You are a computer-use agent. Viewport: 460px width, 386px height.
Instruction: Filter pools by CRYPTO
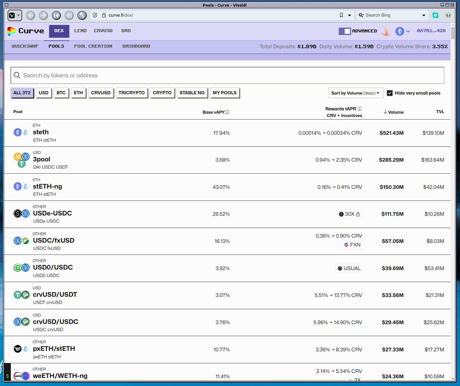(x=162, y=93)
